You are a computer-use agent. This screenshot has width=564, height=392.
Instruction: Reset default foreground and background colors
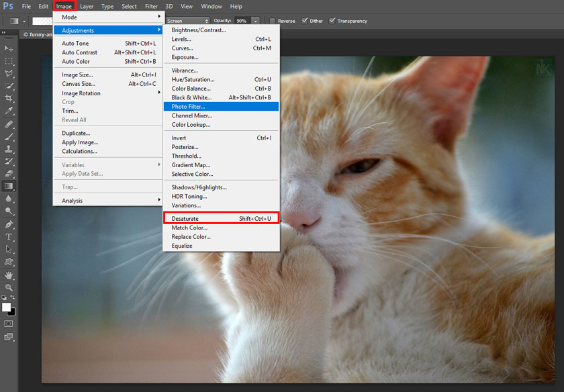tap(4, 298)
